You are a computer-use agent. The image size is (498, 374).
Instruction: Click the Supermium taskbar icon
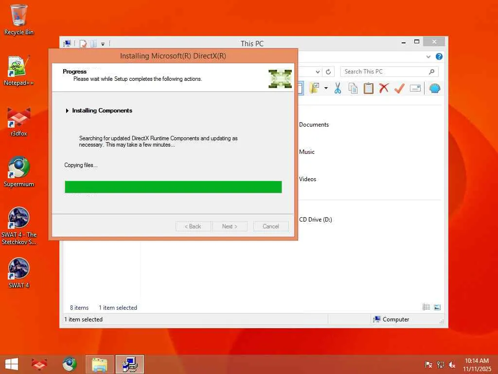tap(70, 364)
